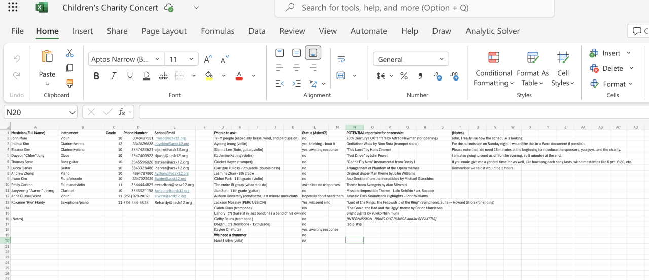Click cloud saved status icon beside title

coord(170,8)
